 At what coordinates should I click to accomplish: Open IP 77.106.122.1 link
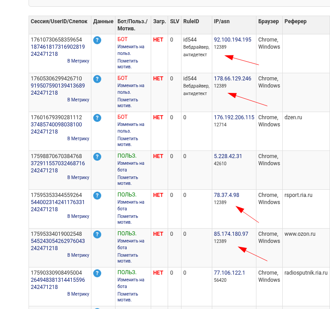(x=229, y=273)
